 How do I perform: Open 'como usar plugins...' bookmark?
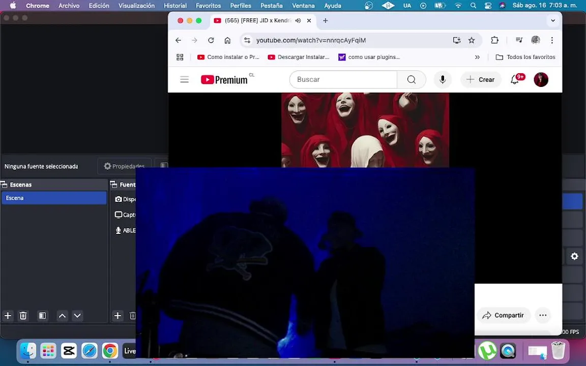369,57
